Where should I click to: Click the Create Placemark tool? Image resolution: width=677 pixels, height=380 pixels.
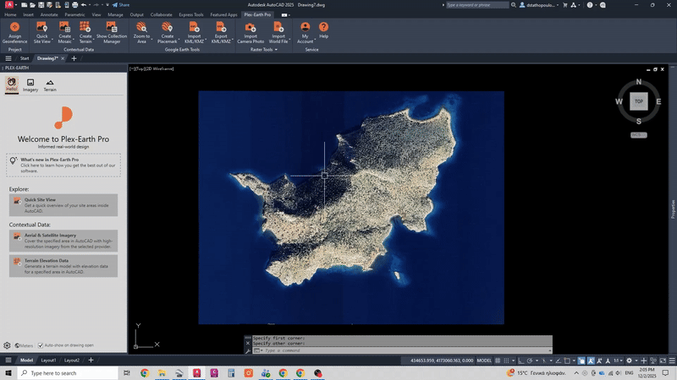pos(167,32)
